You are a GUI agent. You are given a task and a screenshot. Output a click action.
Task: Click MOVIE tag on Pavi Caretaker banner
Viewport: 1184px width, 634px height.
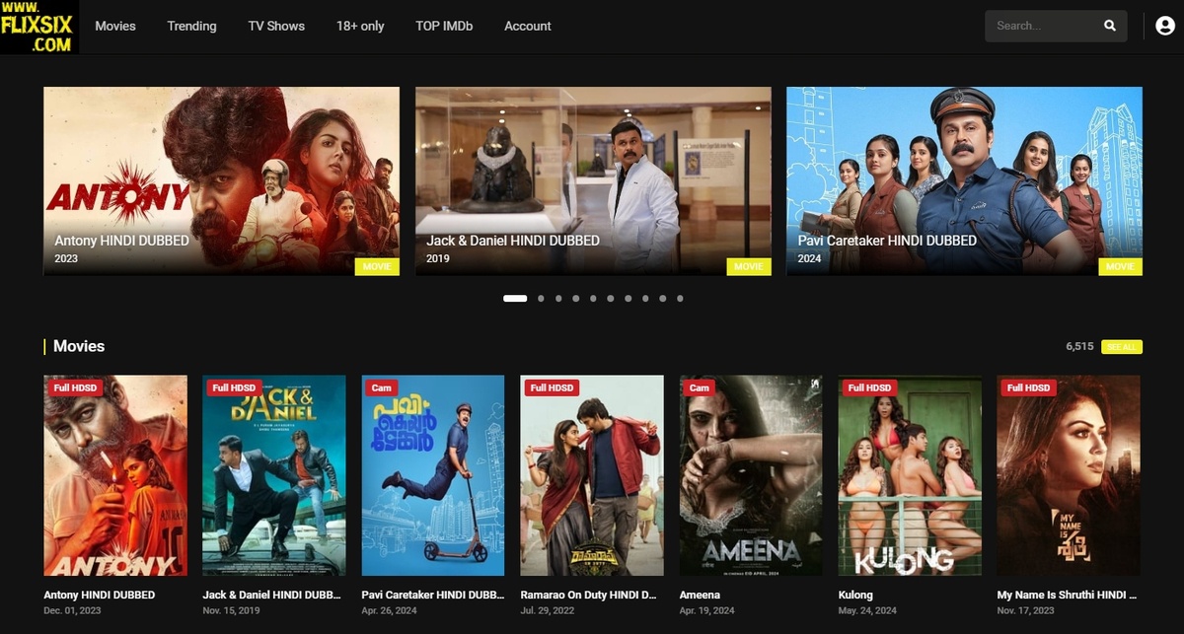coord(1120,266)
